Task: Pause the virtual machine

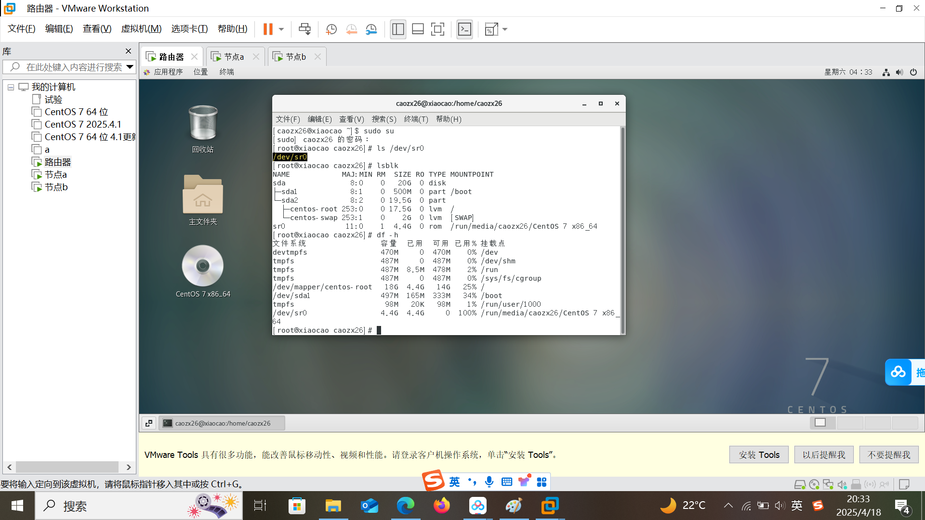Action: click(268, 29)
